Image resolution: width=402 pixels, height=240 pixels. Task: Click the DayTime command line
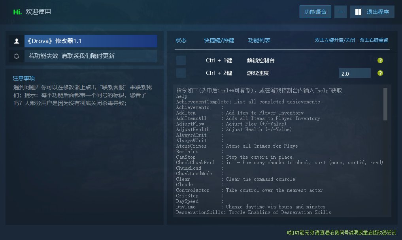251,207
